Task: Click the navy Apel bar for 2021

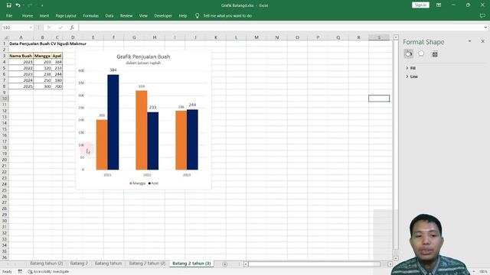Action: tap(113, 122)
